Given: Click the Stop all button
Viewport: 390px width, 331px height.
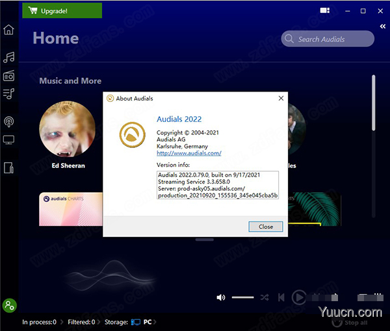Looking at the screenshot, I should [x=350, y=323].
